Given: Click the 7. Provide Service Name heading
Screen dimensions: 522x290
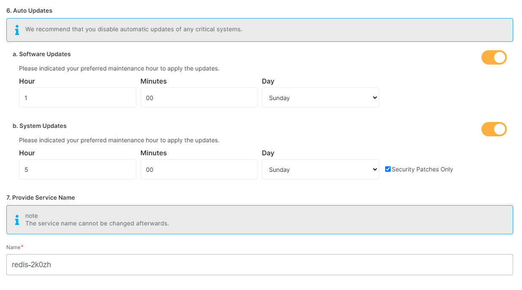Looking at the screenshot, I should pos(41,198).
